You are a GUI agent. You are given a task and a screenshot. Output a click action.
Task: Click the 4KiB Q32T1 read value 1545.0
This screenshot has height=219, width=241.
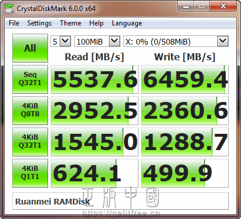point(94,142)
